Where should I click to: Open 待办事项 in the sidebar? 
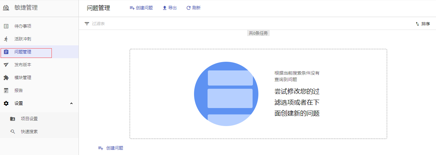[39, 26]
